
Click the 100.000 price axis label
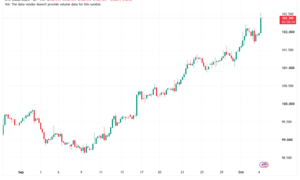click(x=288, y=104)
